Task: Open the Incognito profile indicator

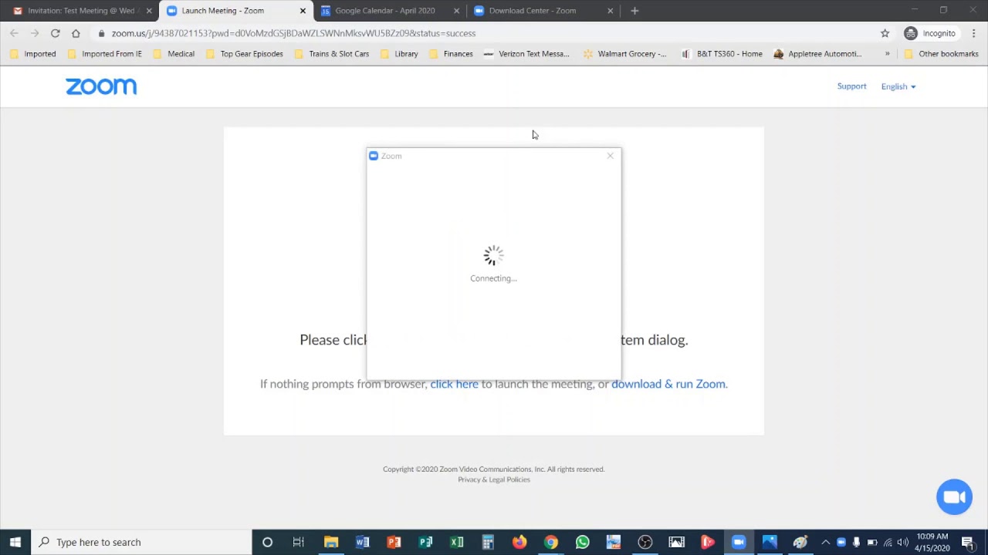Action: pos(930,33)
